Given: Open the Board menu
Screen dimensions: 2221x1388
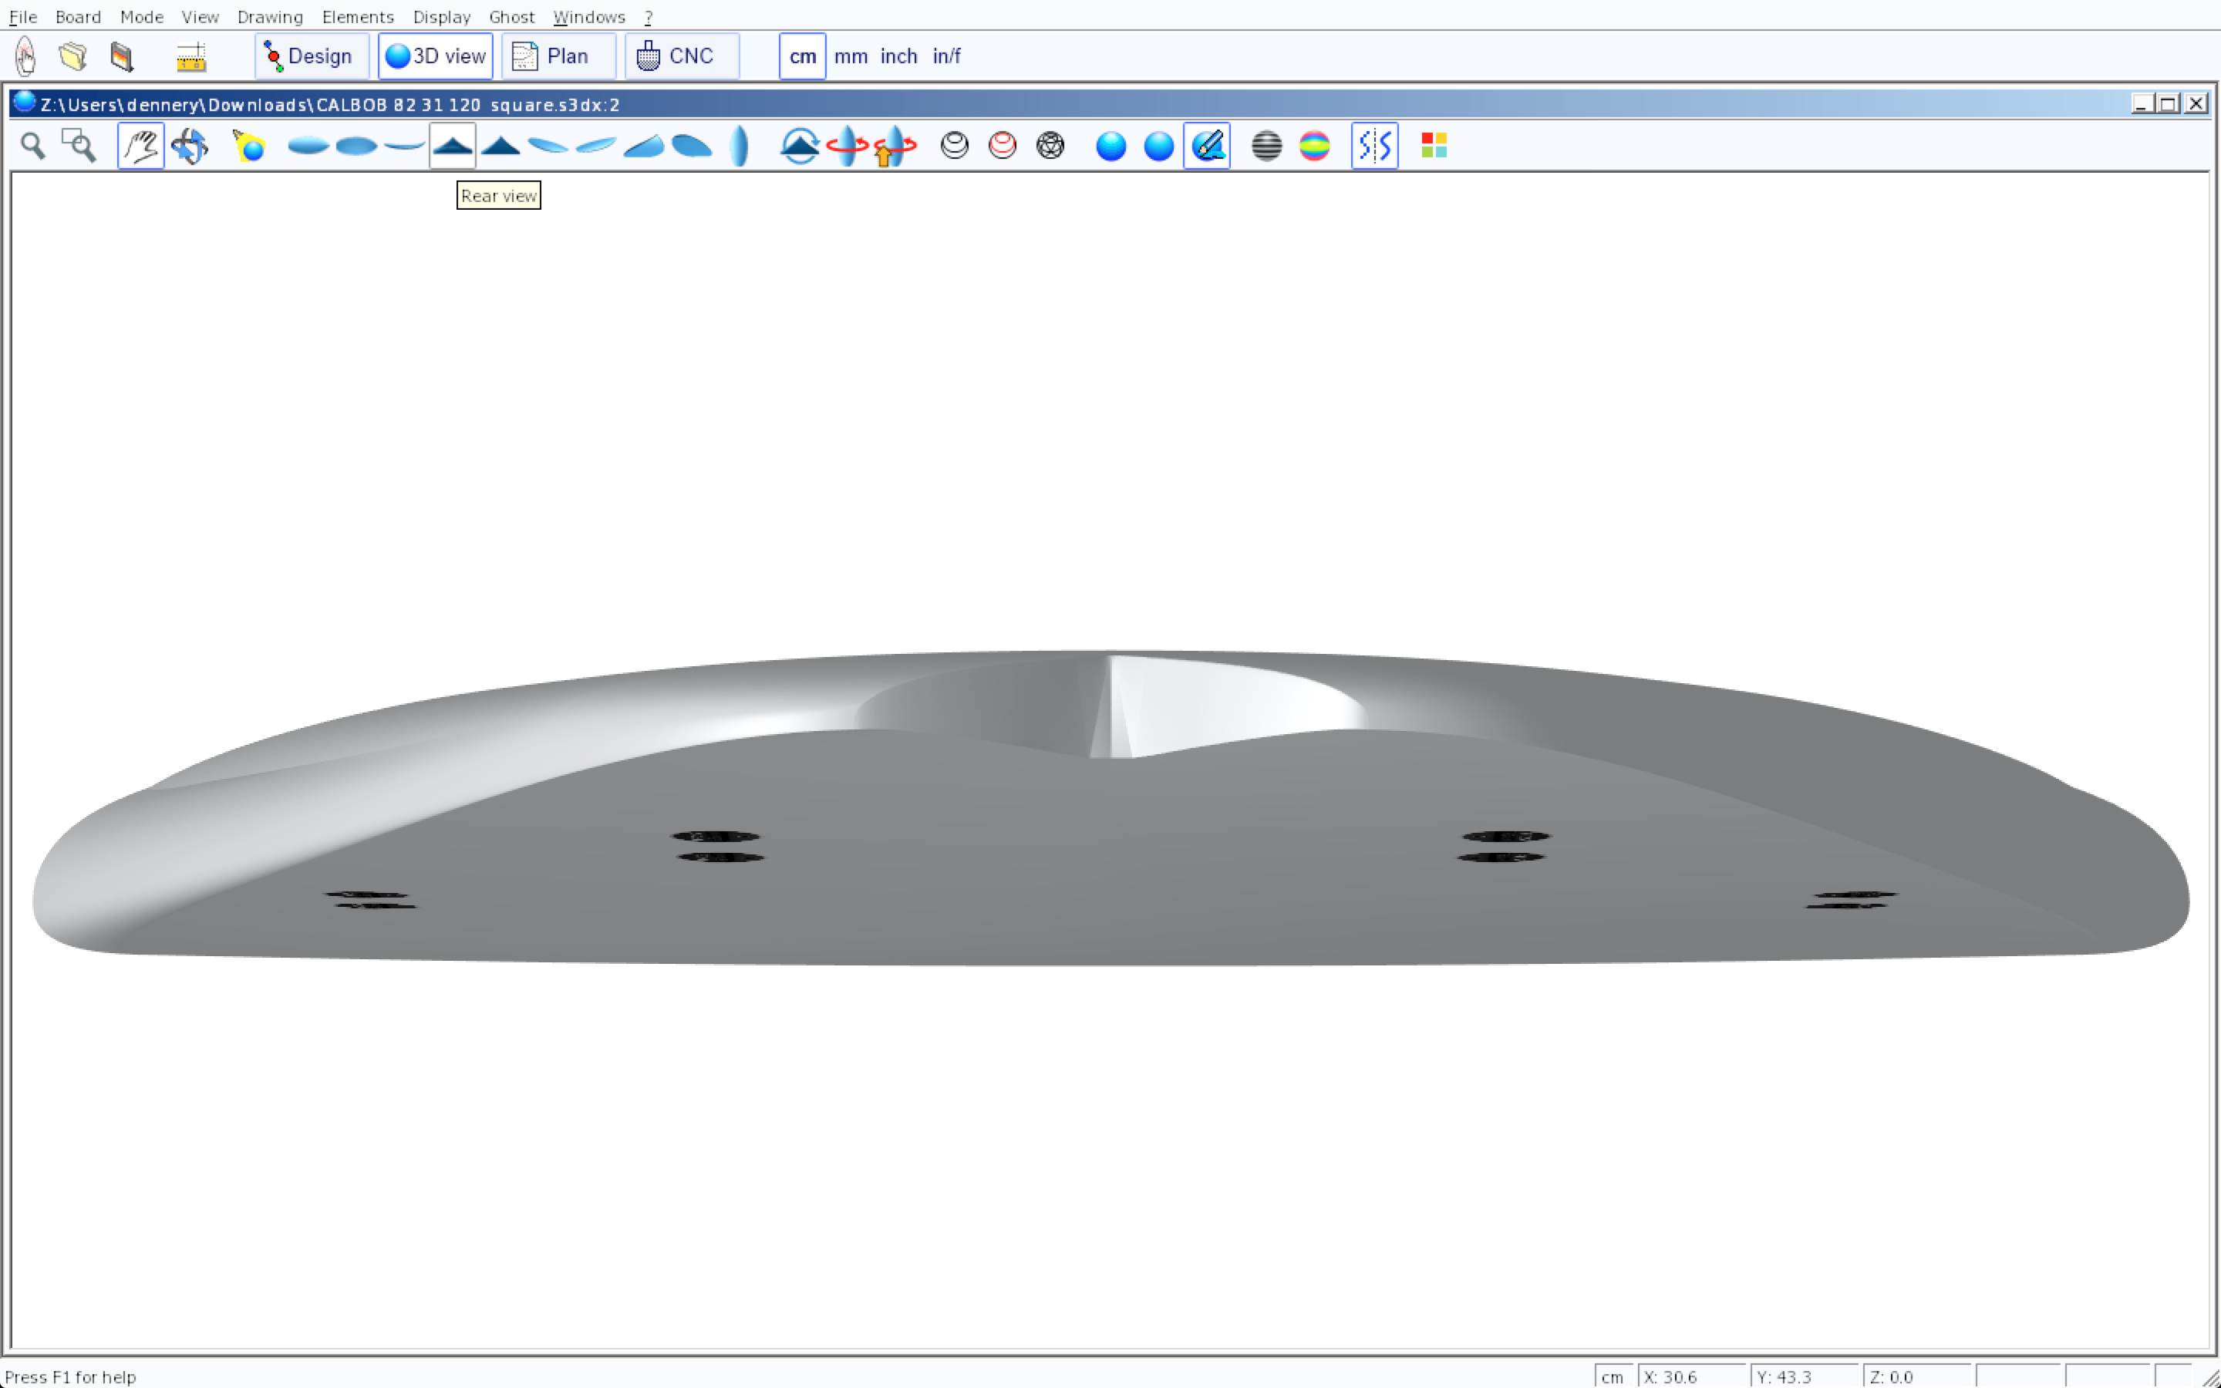Looking at the screenshot, I should coord(78,16).
